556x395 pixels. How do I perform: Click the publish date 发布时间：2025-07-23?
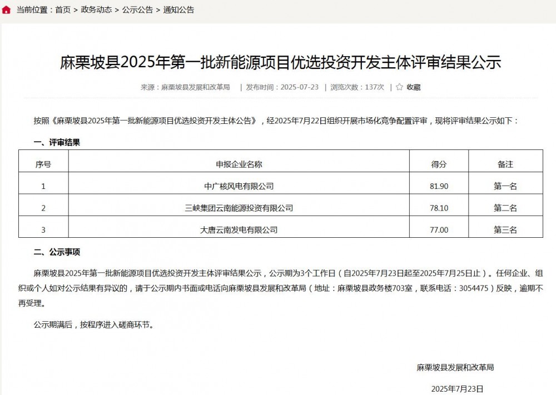282,87
